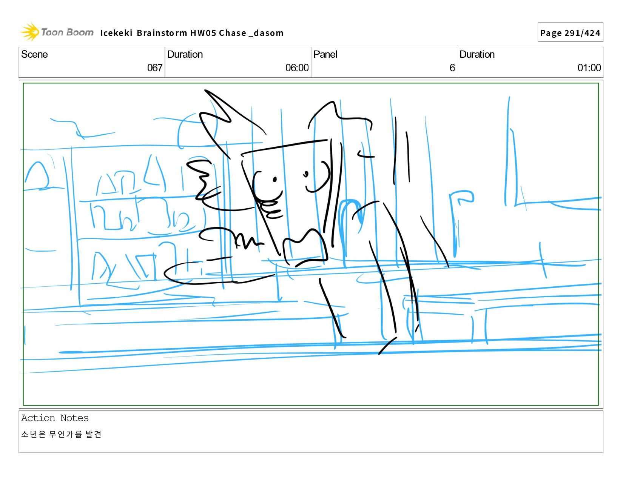Select the Korean action note '소년은 무언가를 발견'
The image size is (623, 481).
(61, 434)
